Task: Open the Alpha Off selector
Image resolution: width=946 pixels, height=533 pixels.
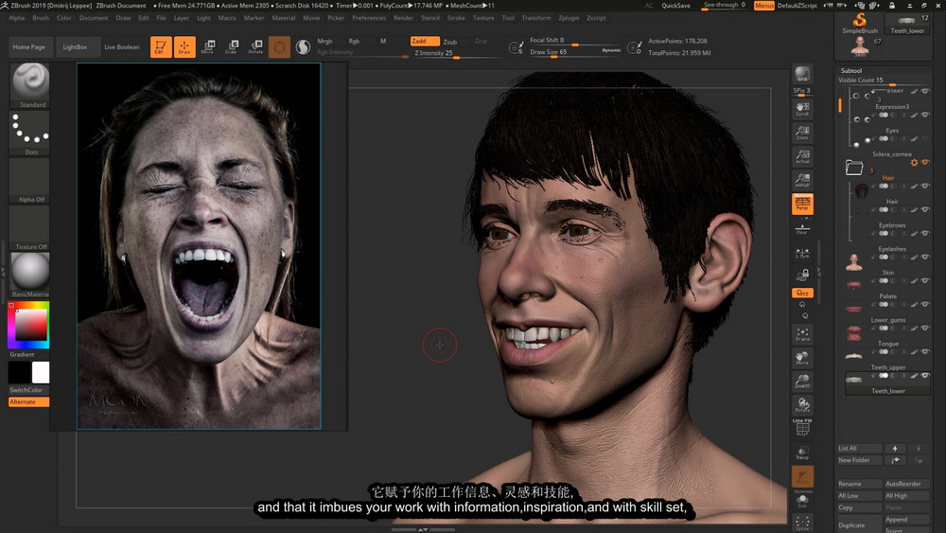Action: tap(30, 181)
